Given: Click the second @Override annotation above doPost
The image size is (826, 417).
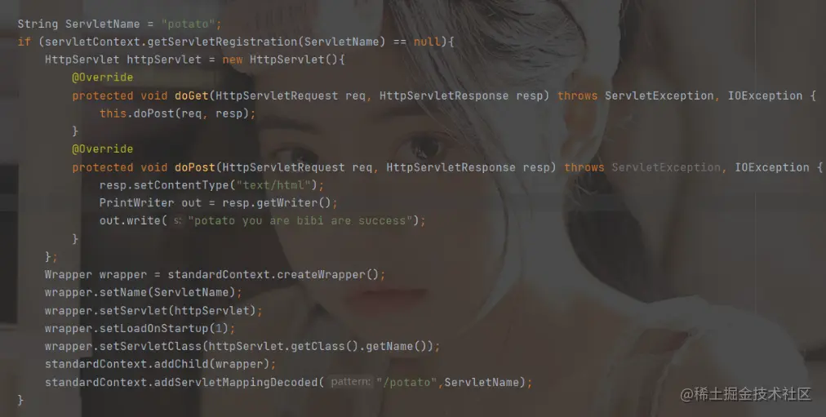Looking at the screenshot, I should (x=102, y=149).
